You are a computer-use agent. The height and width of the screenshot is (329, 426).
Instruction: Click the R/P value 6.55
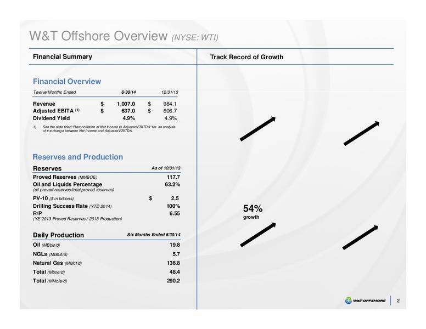coord(175,213)
